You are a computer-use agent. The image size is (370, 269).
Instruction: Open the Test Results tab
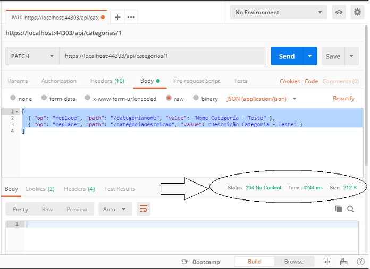point(120,189)
